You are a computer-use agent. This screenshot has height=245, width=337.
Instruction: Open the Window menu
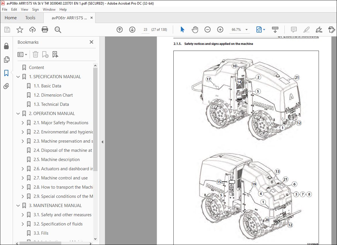49,9
